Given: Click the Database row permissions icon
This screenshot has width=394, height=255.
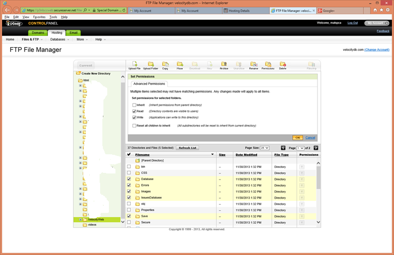Looking at the screenshot, I should [x=302, y=179].
